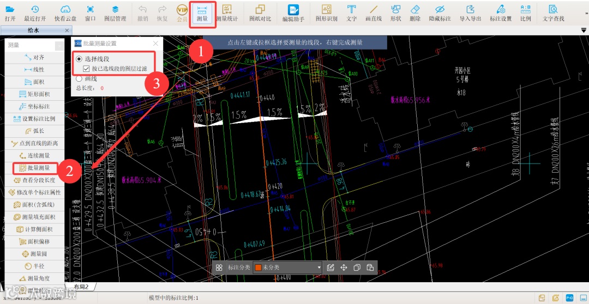Select 连续测量 continuous measure

pos(34,156)
